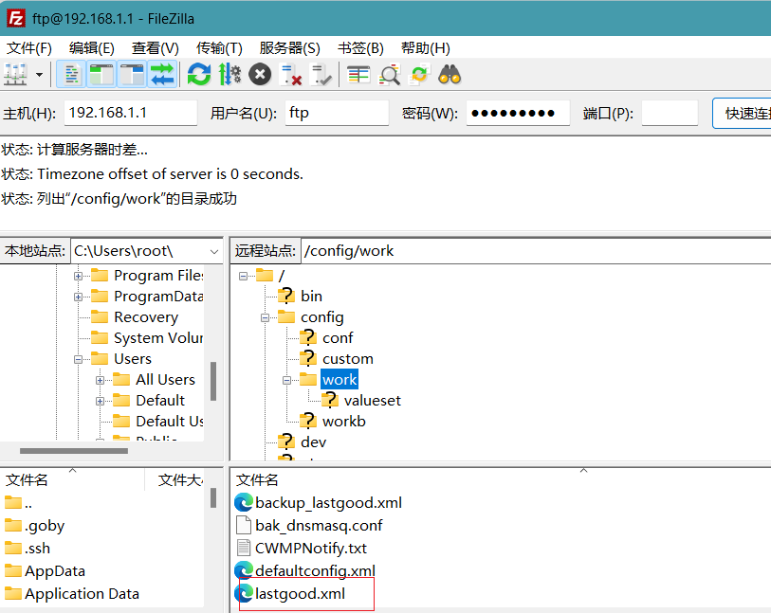The width and height of the screenshot is (771, 613).
Task: Click local tree vertical scrollbar
Action: [213, 381]
